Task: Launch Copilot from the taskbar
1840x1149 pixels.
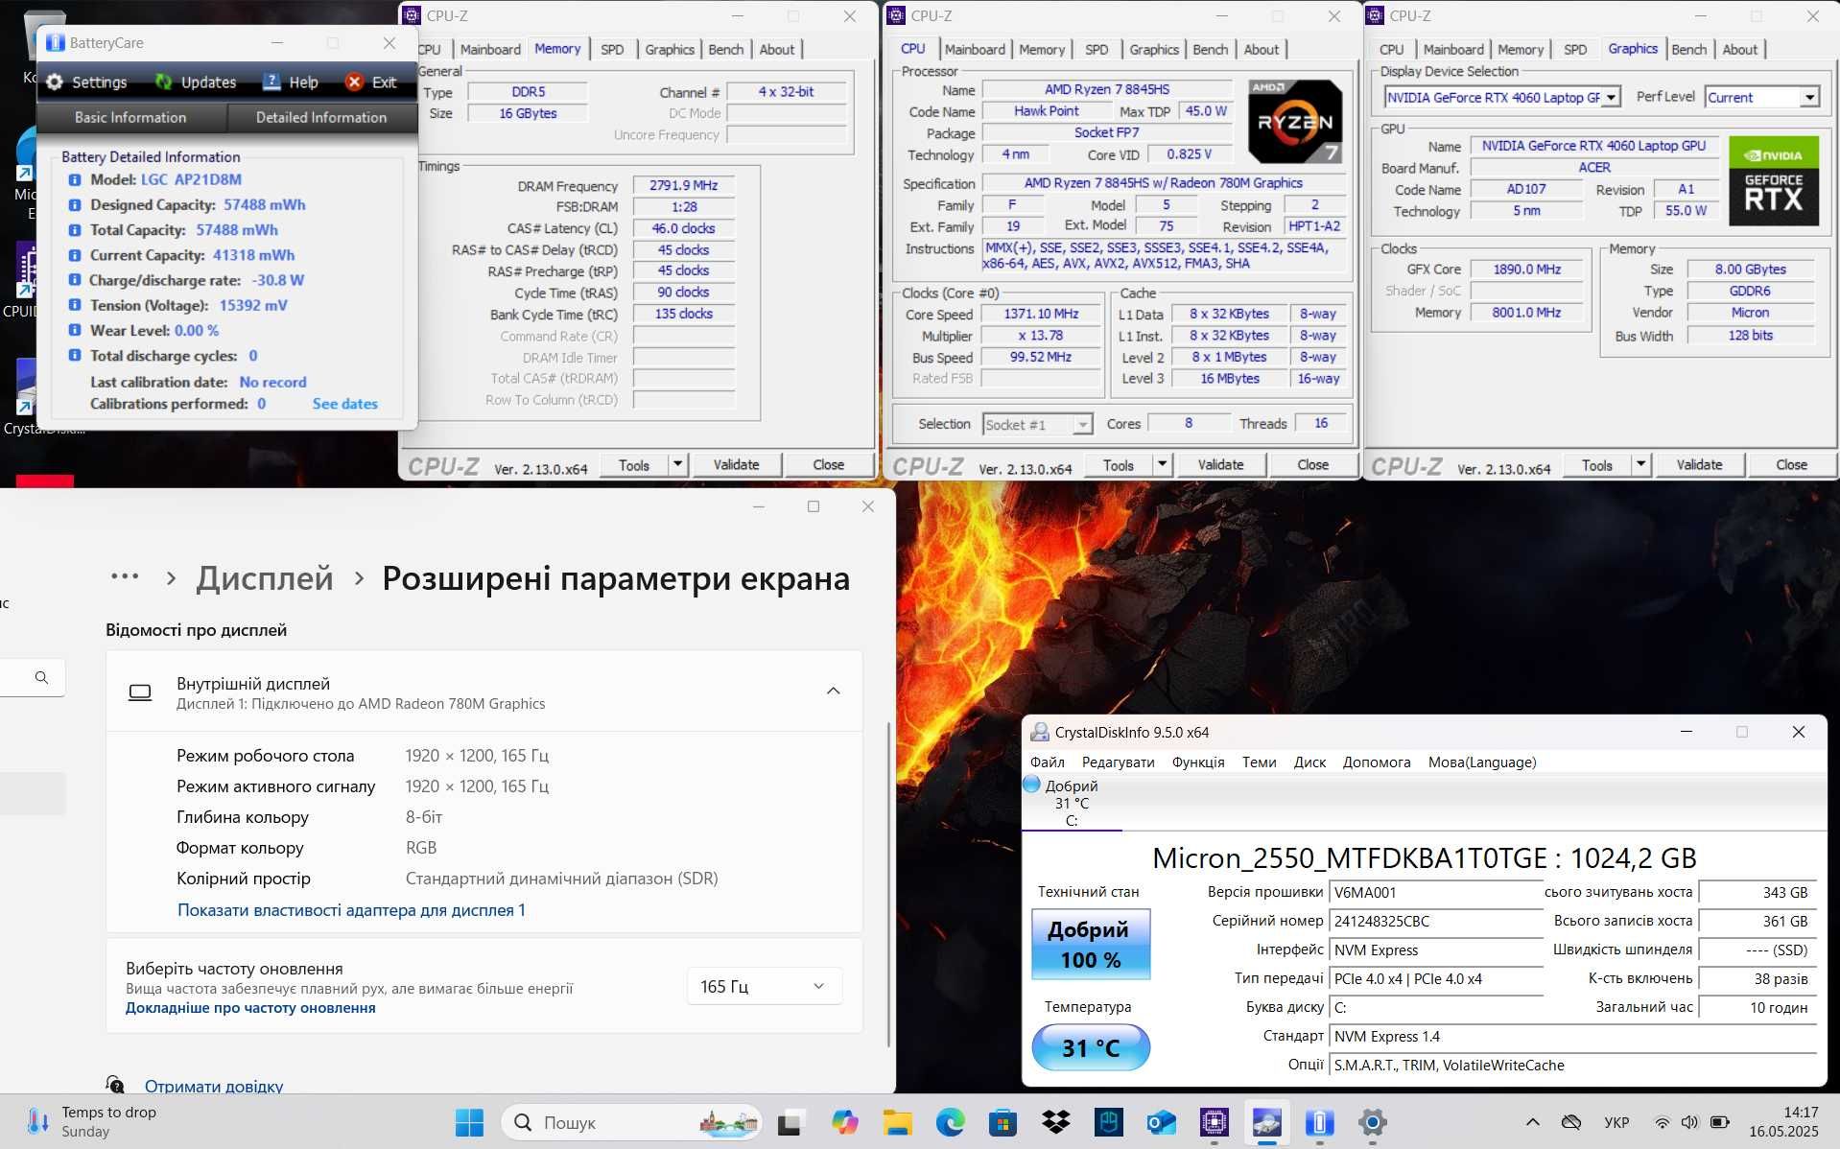Action: (x=845, y=1121)
